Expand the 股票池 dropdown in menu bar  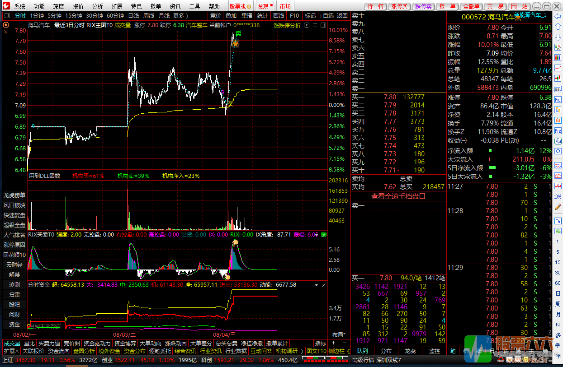[239, 6]
